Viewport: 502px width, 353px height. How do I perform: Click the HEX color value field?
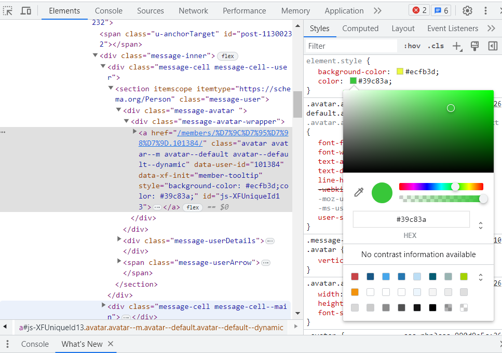(411, 219)
